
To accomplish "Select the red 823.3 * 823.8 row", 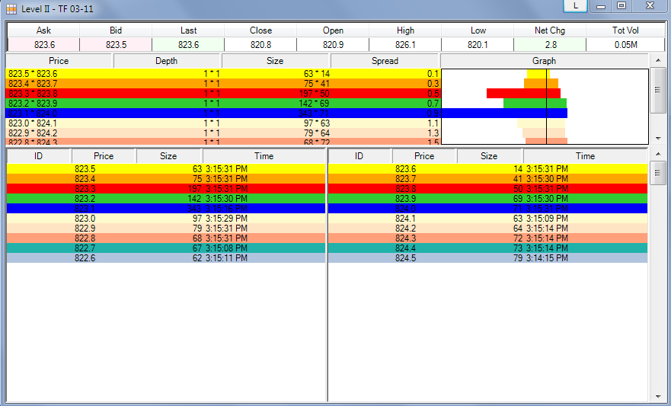I will coord(223,93).
